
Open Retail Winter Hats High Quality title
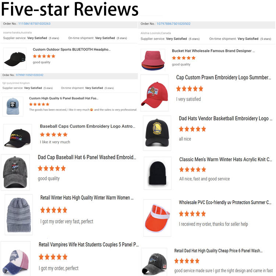click(x=87, y=198)
